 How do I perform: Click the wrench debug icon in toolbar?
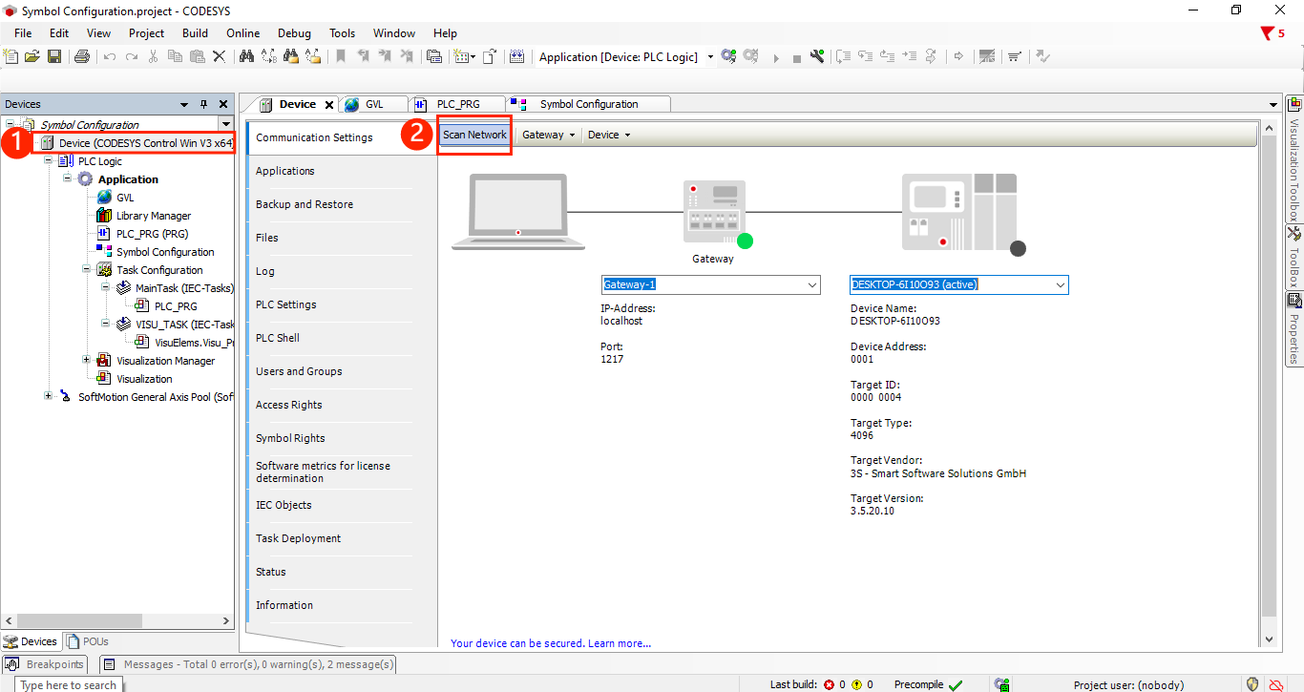click(x=817, y=57)
